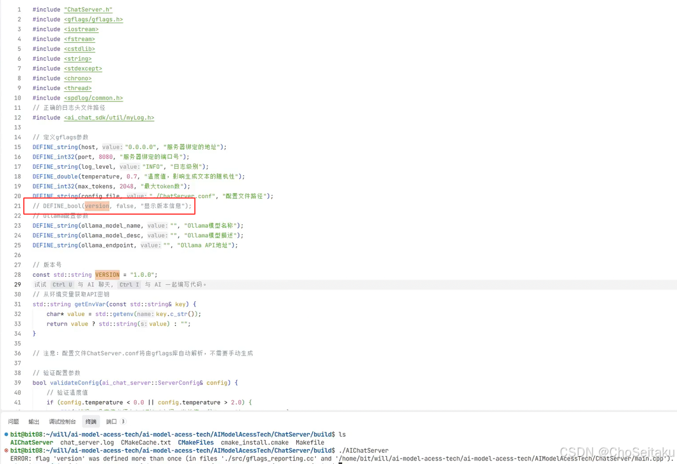
Task: Click the Ctrl U shortcut hint
Action: tap(62, 284)
